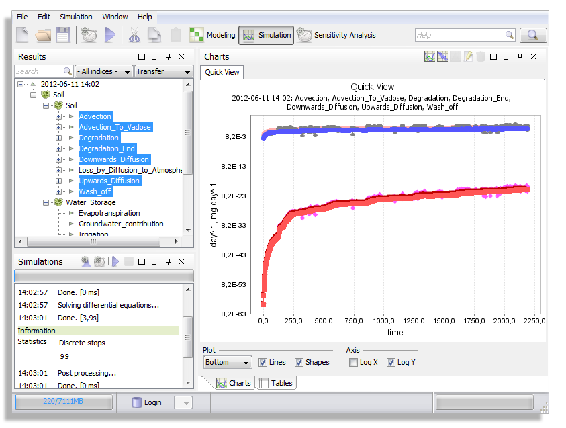Open the All indices dropdown
Viewport: 566px width, 428px height.
(x=103, y=71)
